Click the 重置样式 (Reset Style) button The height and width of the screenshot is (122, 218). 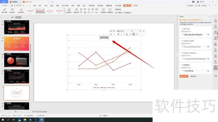128,12
